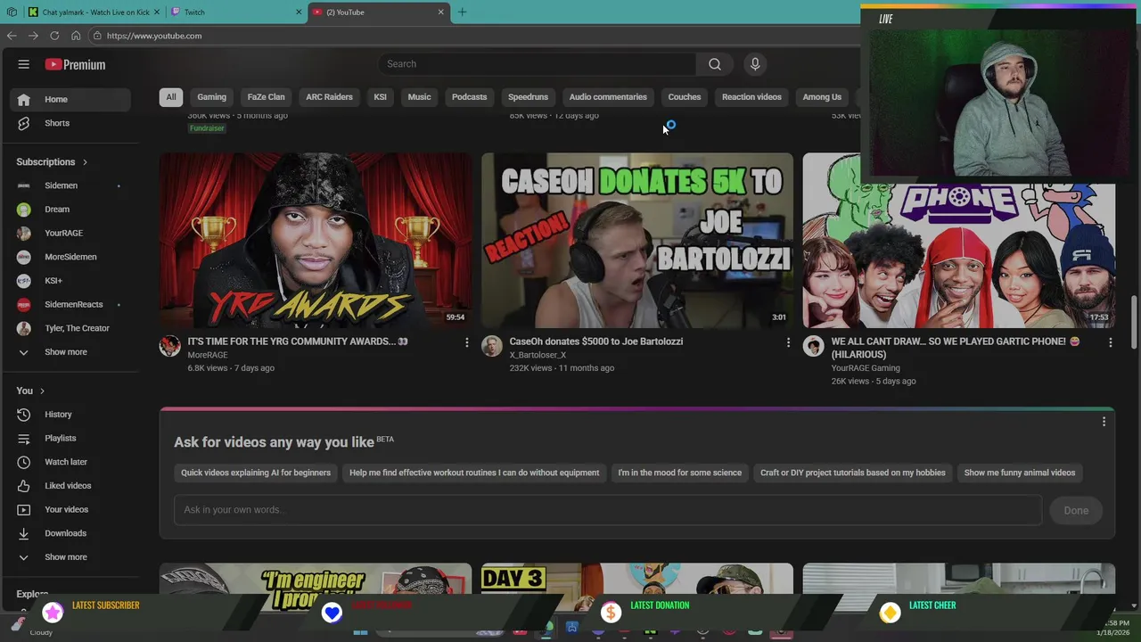Open Tyler, The Creator channel
The width and height of the screenshot is (1141, 642).
[x=70, y=328]
